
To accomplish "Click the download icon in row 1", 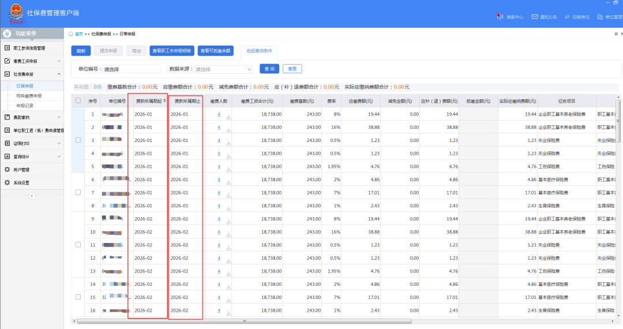I will (229, 117).
